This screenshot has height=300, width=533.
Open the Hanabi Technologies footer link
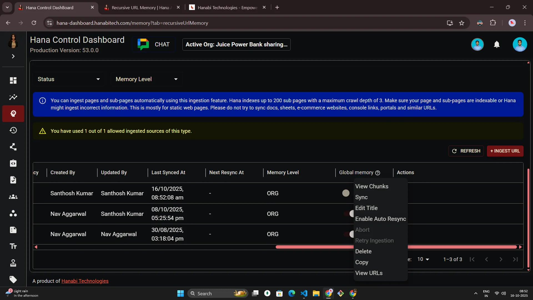[x=85, y=281]
